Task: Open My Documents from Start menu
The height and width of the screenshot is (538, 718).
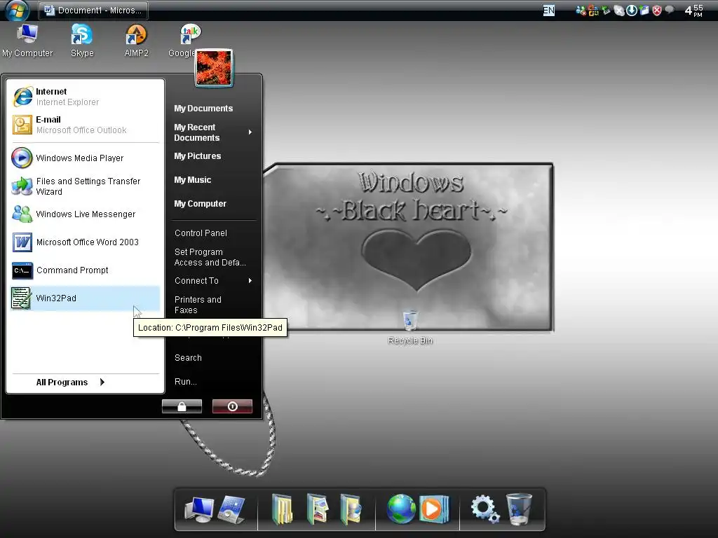Action: tap(203, 109)
